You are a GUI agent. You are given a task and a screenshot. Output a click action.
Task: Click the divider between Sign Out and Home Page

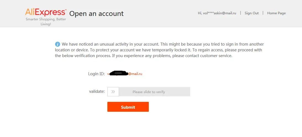(263, 13)
